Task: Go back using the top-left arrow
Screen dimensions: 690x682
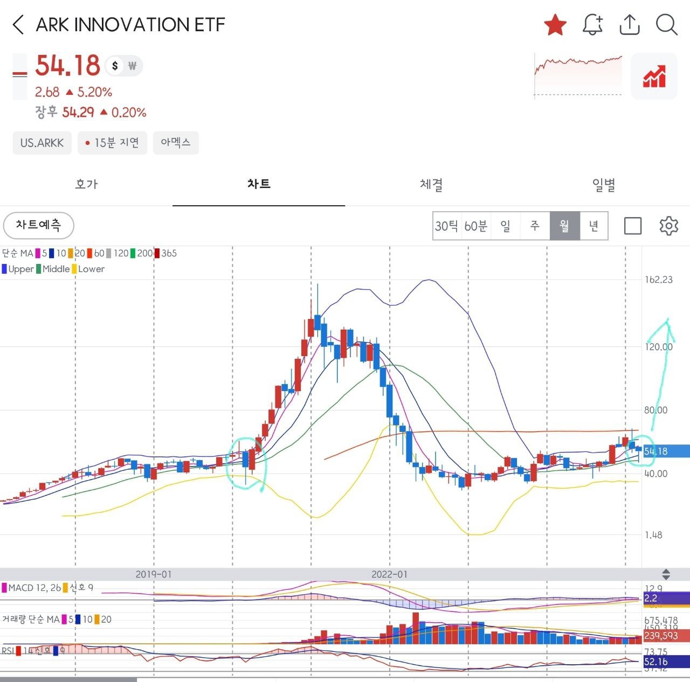Action: pos(18,25)
